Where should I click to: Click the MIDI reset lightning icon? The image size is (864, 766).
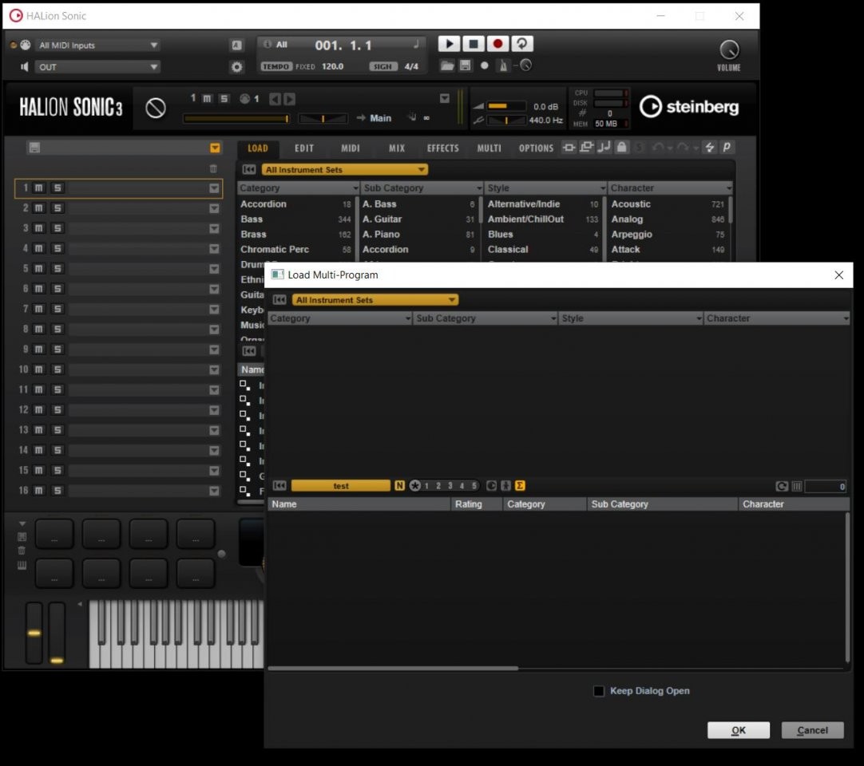(x=710, y=147)
